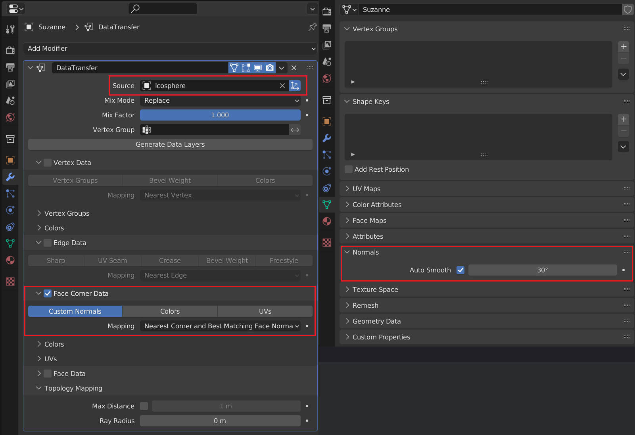Open Material properties tab in right panel
Image resolution: width=635 pixels, height=435 pixels.
tap(327, 221)
